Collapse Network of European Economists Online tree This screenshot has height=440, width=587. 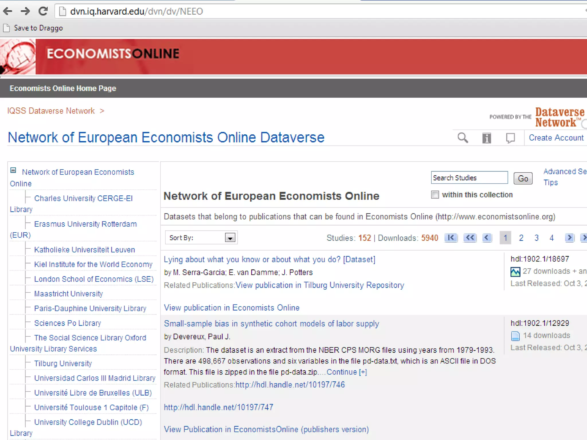(x=13, y=170)
